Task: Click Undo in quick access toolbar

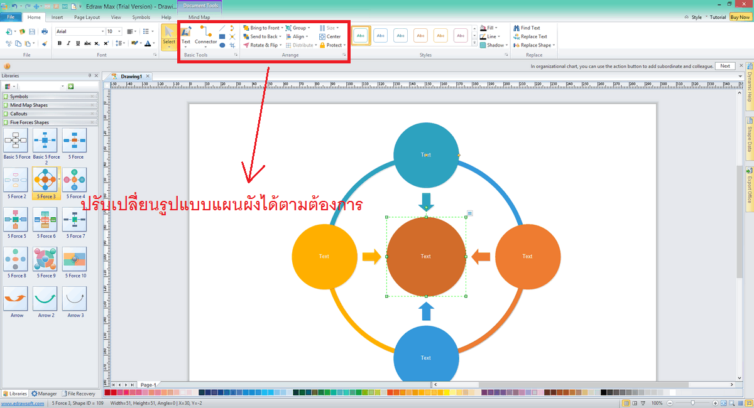Action: point(14,6)
